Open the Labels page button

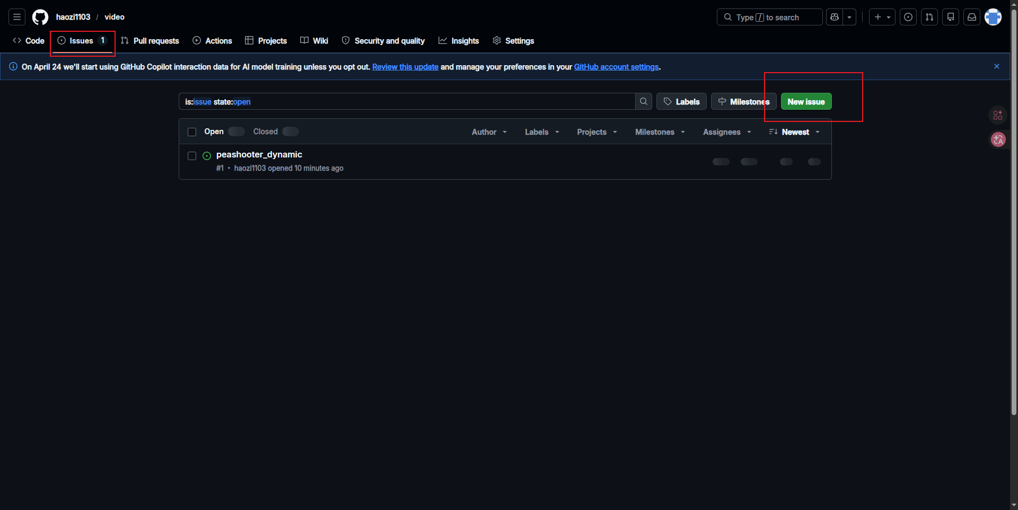pyautogui.click(x=681, y=101)
